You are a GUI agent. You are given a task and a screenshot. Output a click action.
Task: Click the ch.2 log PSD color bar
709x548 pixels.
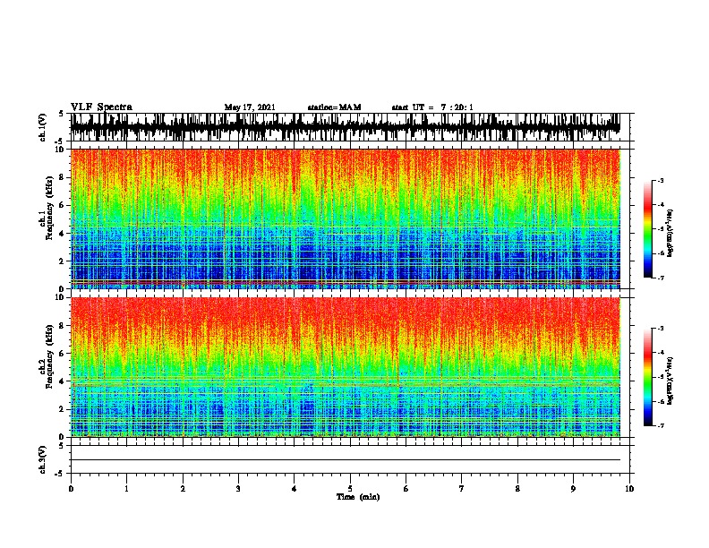(x=648, y=377)
